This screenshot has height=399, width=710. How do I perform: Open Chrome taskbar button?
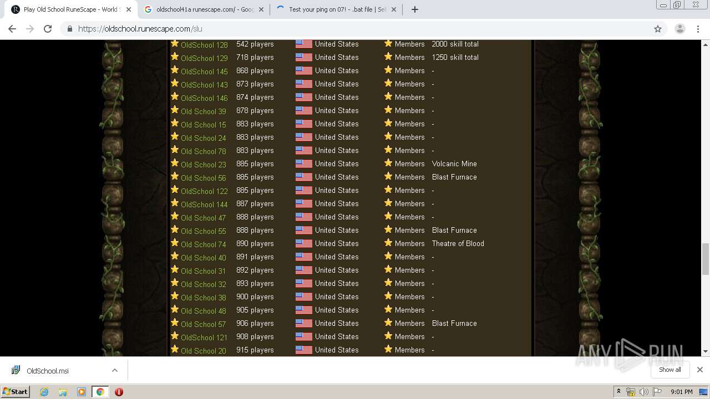click(100, 392)
